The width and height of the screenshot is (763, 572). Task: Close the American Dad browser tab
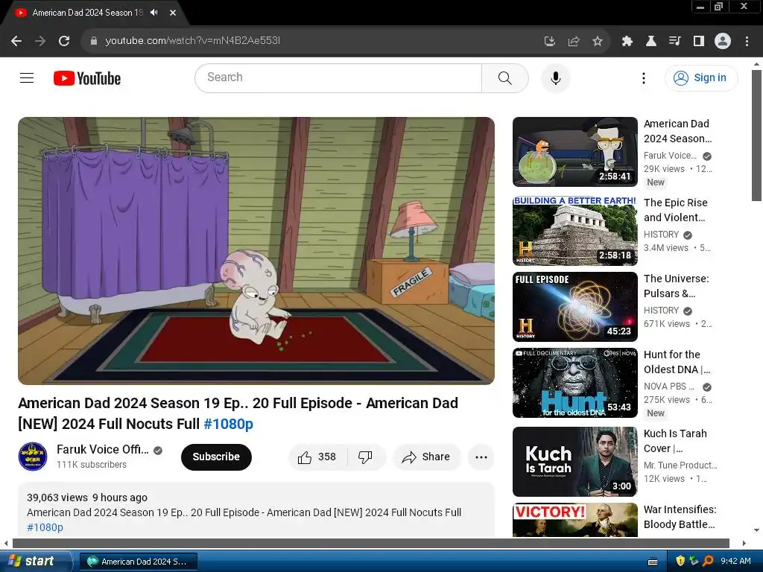[173, 13]
